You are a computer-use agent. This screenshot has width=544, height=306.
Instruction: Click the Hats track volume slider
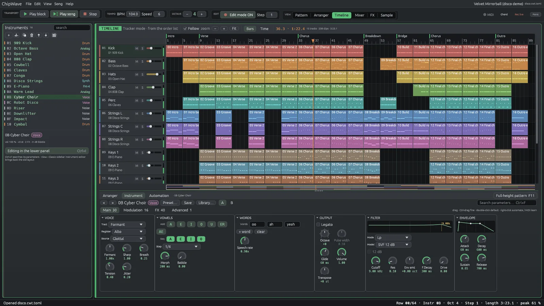tap(154, 74)
